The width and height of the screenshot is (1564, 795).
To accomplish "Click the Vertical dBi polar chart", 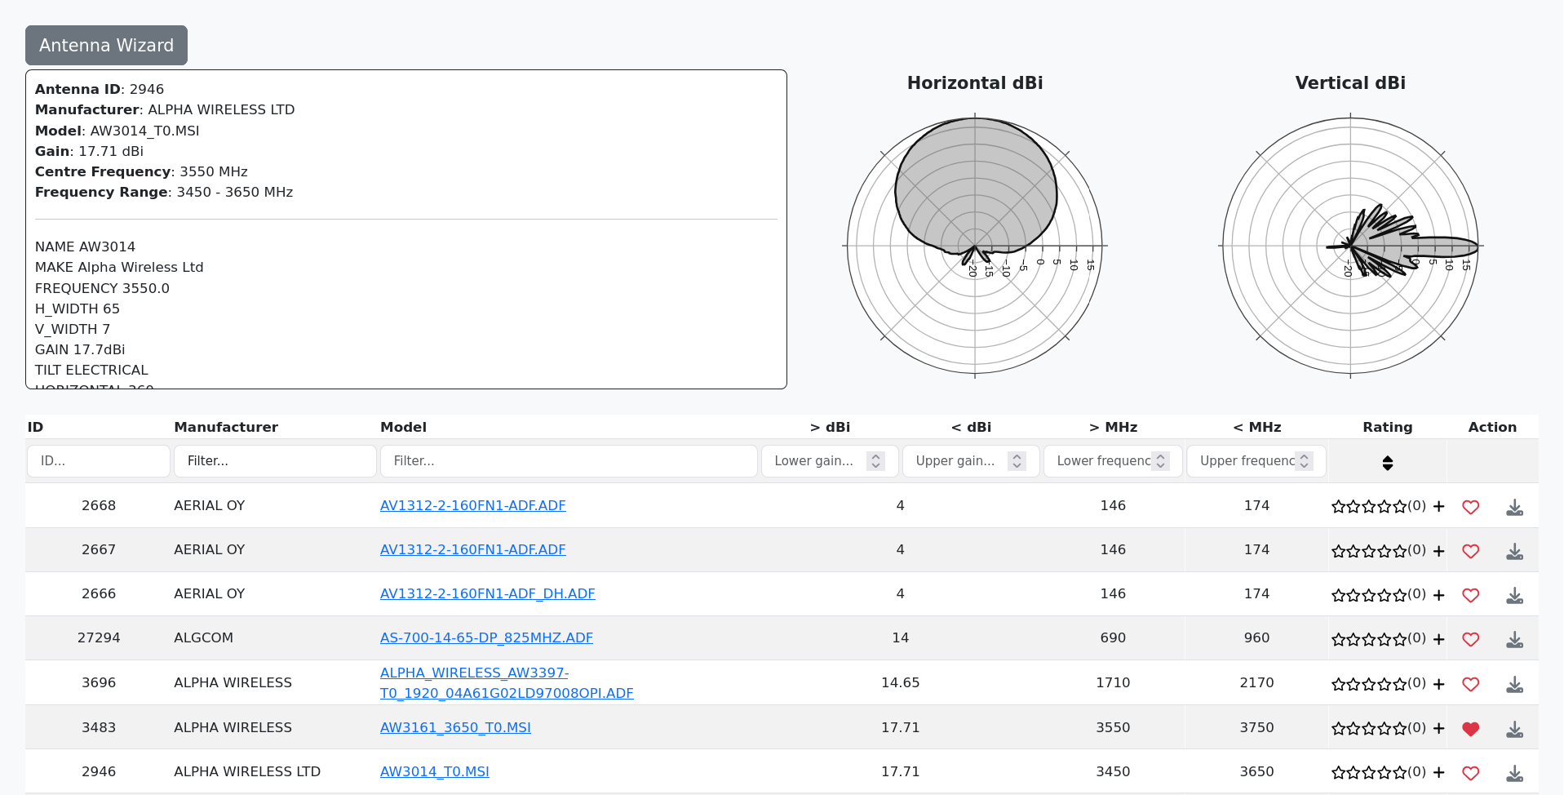I will (1350, 246).
